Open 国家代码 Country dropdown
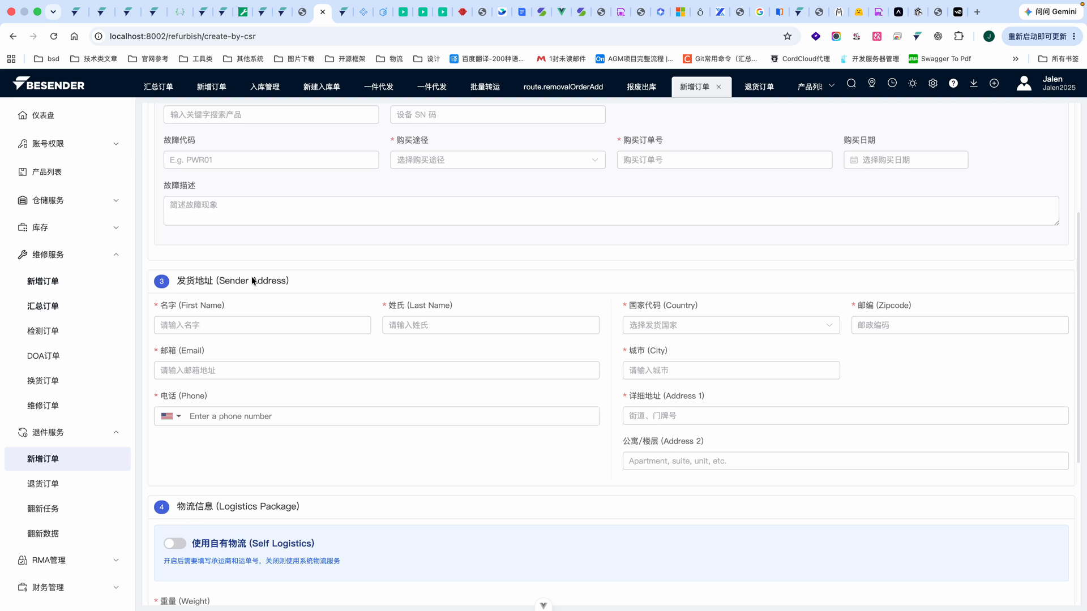The height and width of the screenshot is (611, 1087). 731,325
